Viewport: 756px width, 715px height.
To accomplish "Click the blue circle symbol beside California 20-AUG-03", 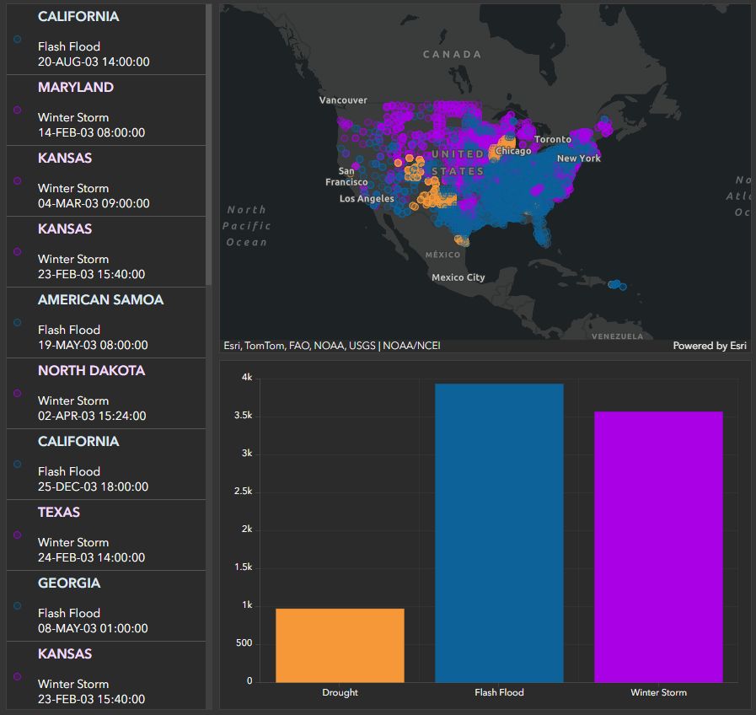I will (18, 40).
